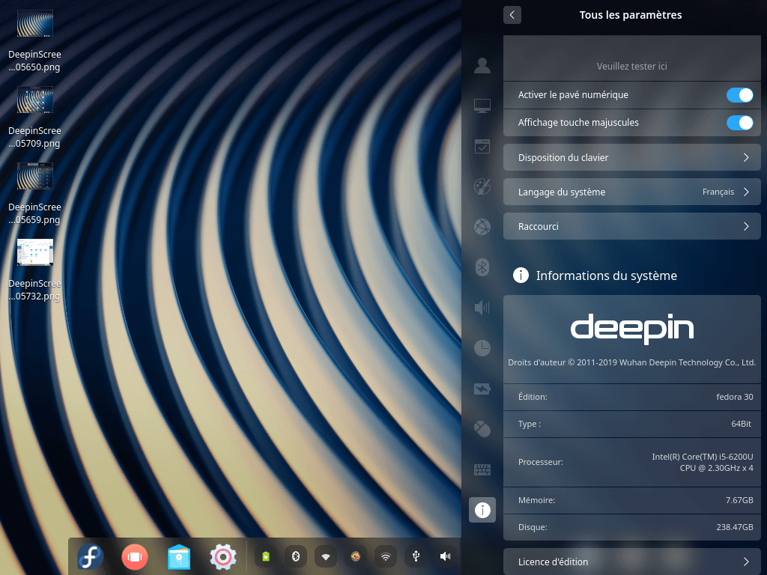The width and height of the screenshot is (767, 575).
Task: Open the red screen recorder dock icon
Action: click(x=135, y=557)
